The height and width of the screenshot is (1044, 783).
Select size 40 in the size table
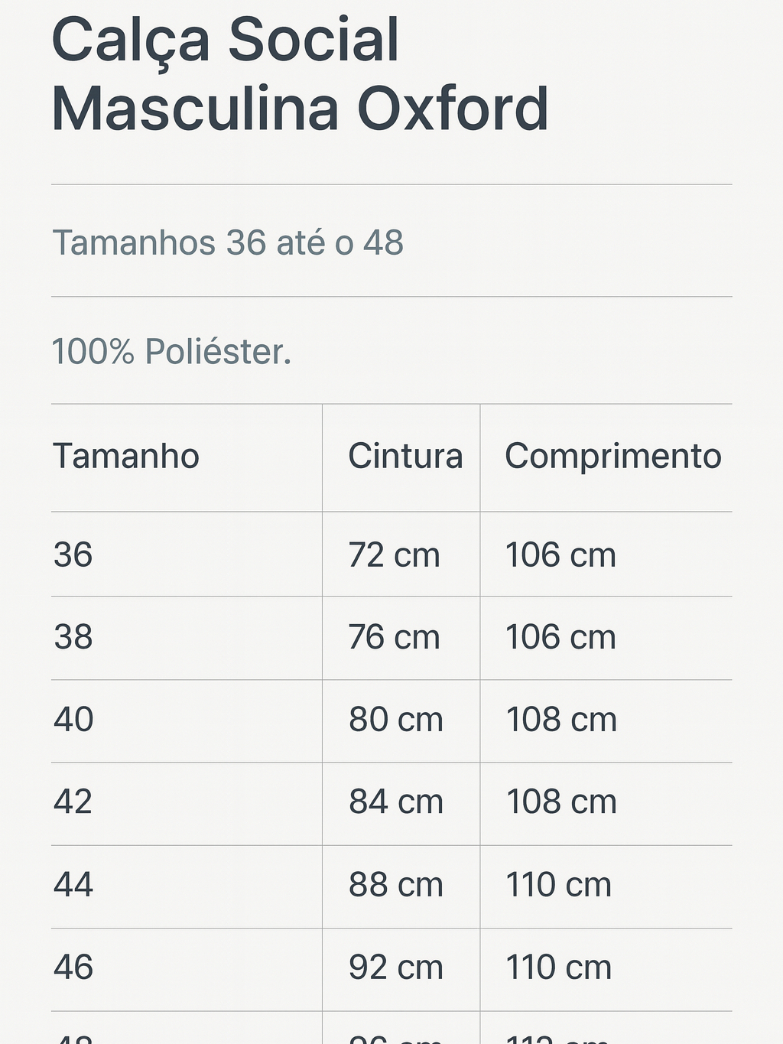point(73,720)
